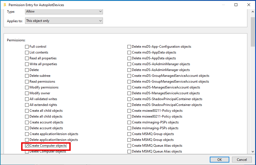Enable Read all properties
Screen dimensions: 256x165
click(27, 58)
